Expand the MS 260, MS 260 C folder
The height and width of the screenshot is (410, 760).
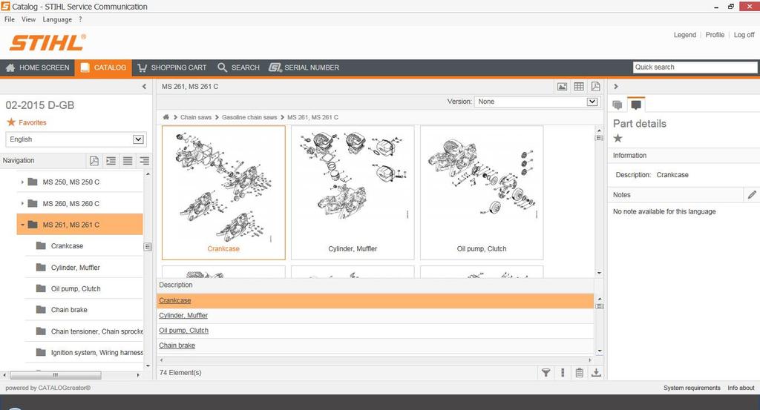coord(22,203)
